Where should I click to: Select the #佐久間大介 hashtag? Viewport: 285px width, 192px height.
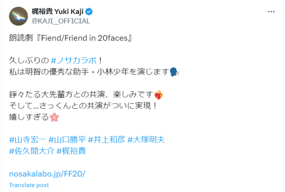coord(31,151)
